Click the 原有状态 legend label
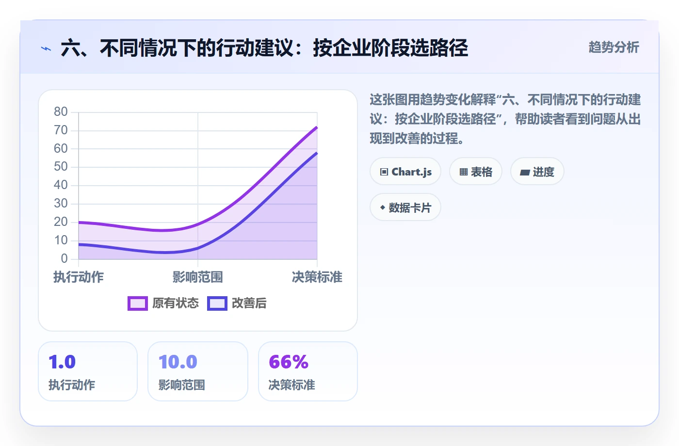The height and width of the screenshot is (446, 679). 176,303
